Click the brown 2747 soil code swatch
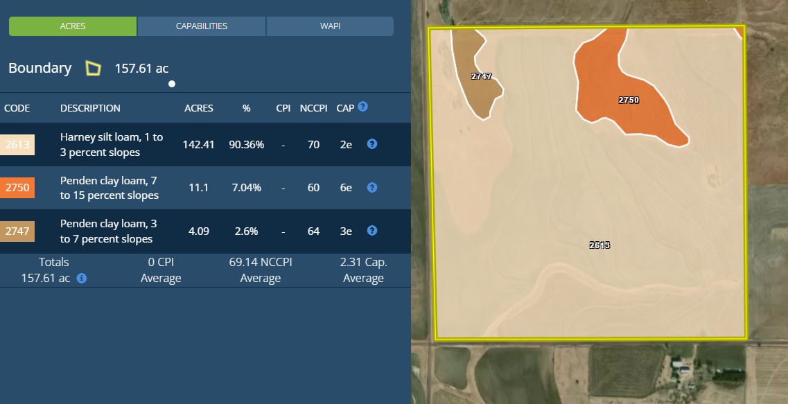Screen dimensions: 788x404 tap(17, 231)
